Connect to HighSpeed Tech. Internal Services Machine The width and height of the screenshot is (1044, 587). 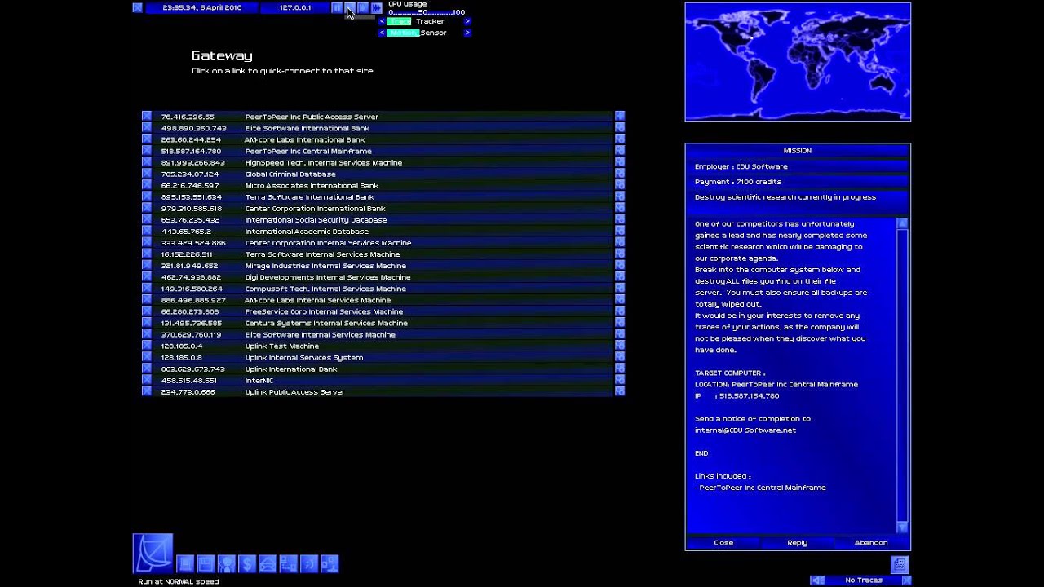381,162
